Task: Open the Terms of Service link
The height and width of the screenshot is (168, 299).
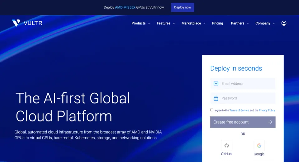Action: 239,110
